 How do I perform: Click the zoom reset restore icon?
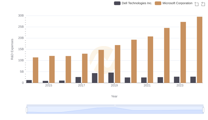[x=203, y=4]
